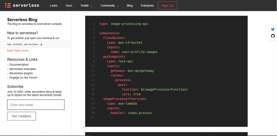Click the 'imageProcessorFunction:' key on line 17
Image resolution: width=277 pixels, height=136 pixels.
click(124, 99)
